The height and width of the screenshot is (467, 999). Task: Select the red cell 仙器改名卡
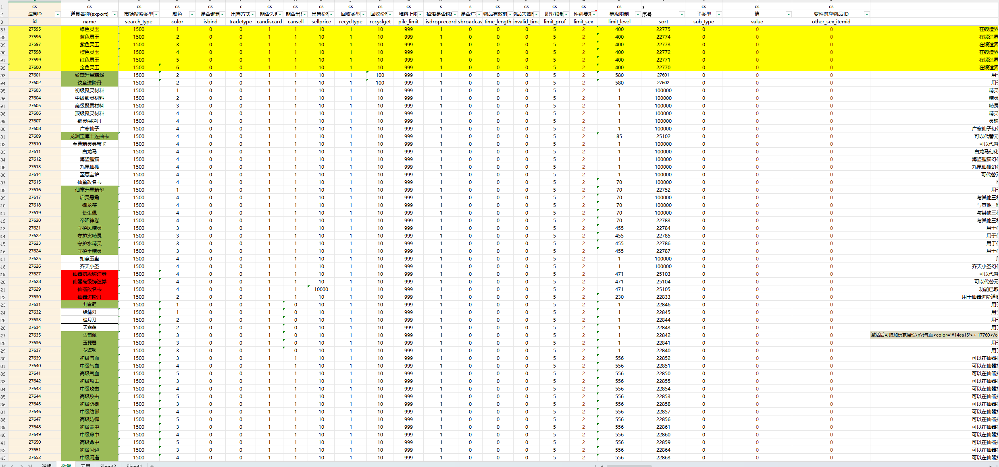click(89, 289)
